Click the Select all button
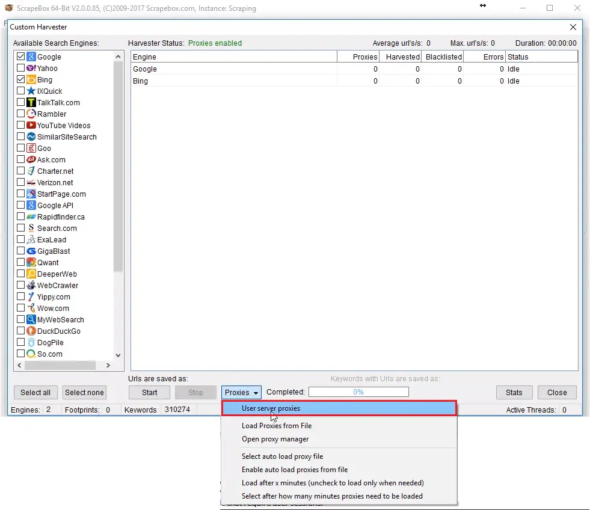 pos(35,393)
